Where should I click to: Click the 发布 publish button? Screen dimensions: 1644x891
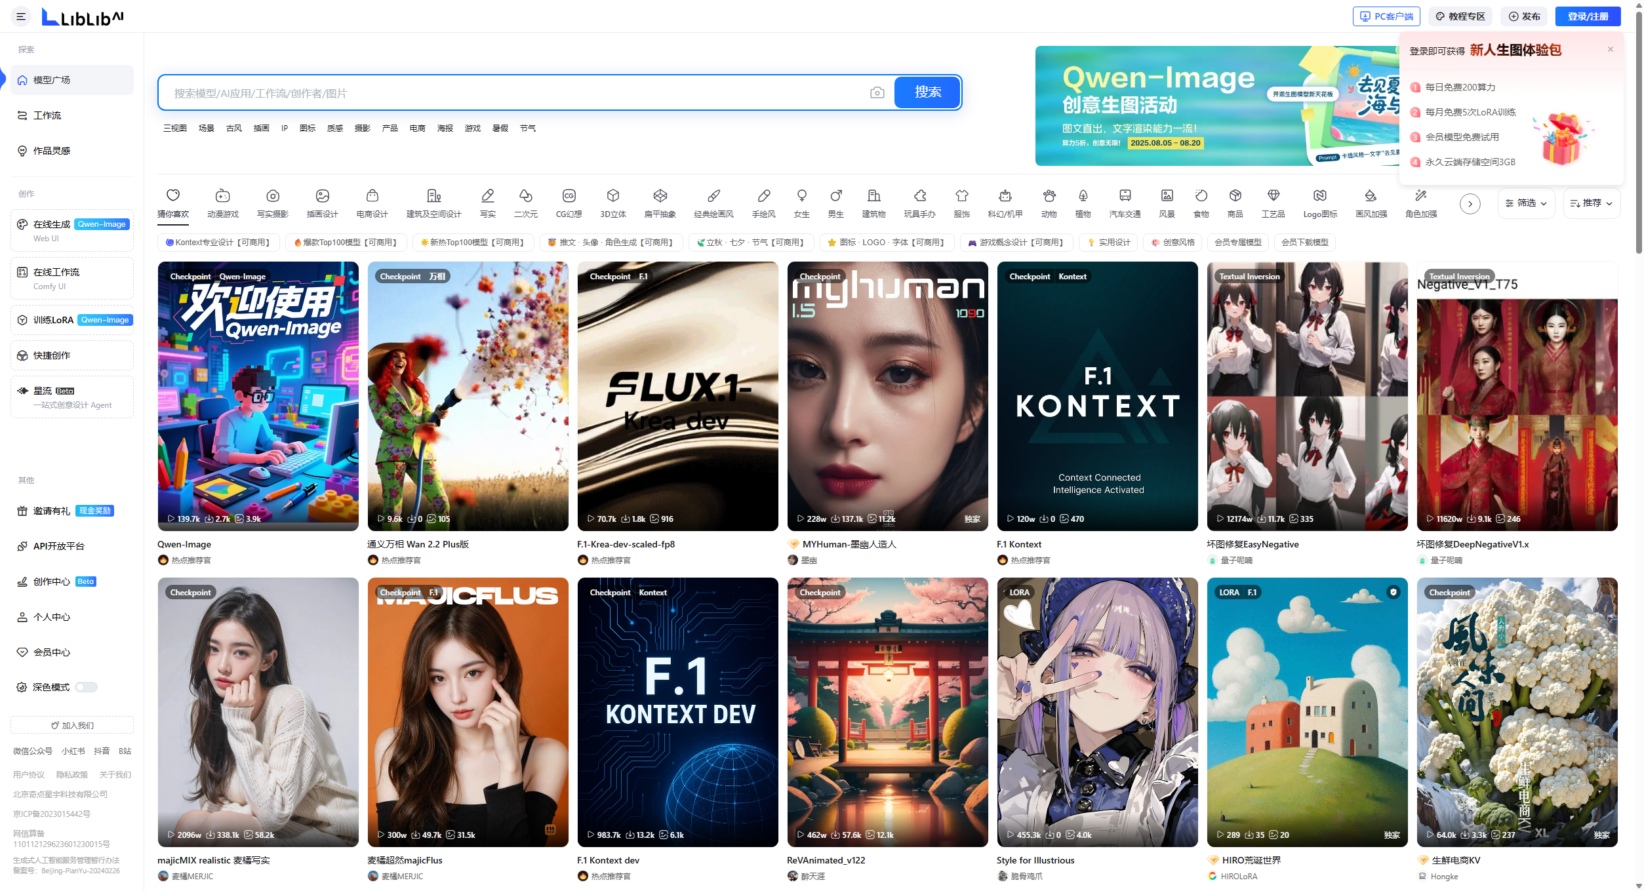click(x=1524, y=16)
